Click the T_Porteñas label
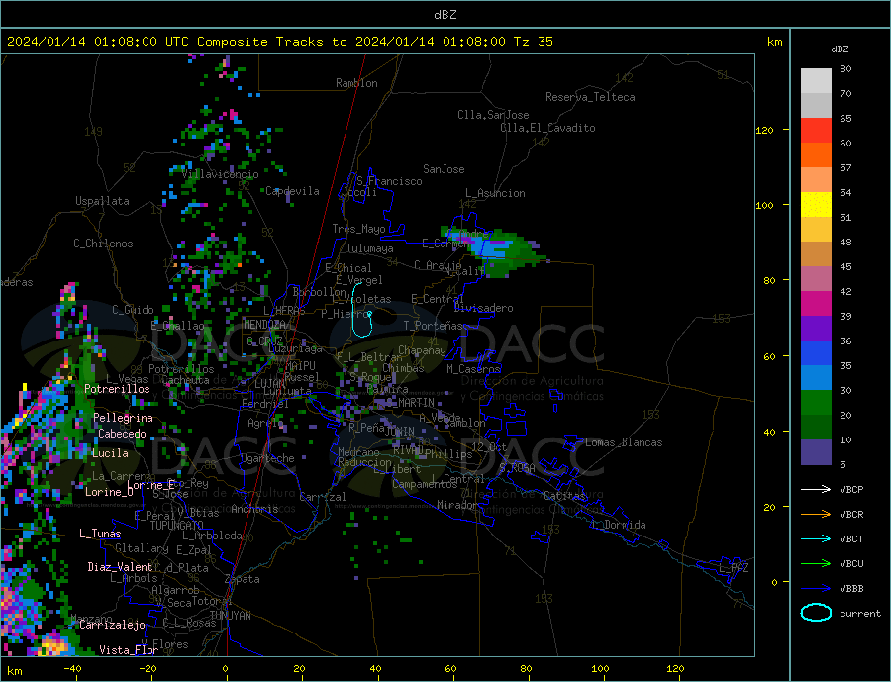The image size is (891, 682). click(433, 326)
